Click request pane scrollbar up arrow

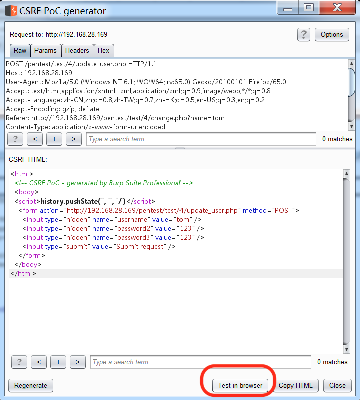(x=351, y=64)
